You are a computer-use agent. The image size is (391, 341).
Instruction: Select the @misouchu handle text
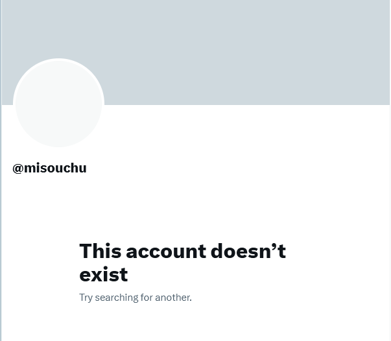pyautogui.click(x=50, y=168)
